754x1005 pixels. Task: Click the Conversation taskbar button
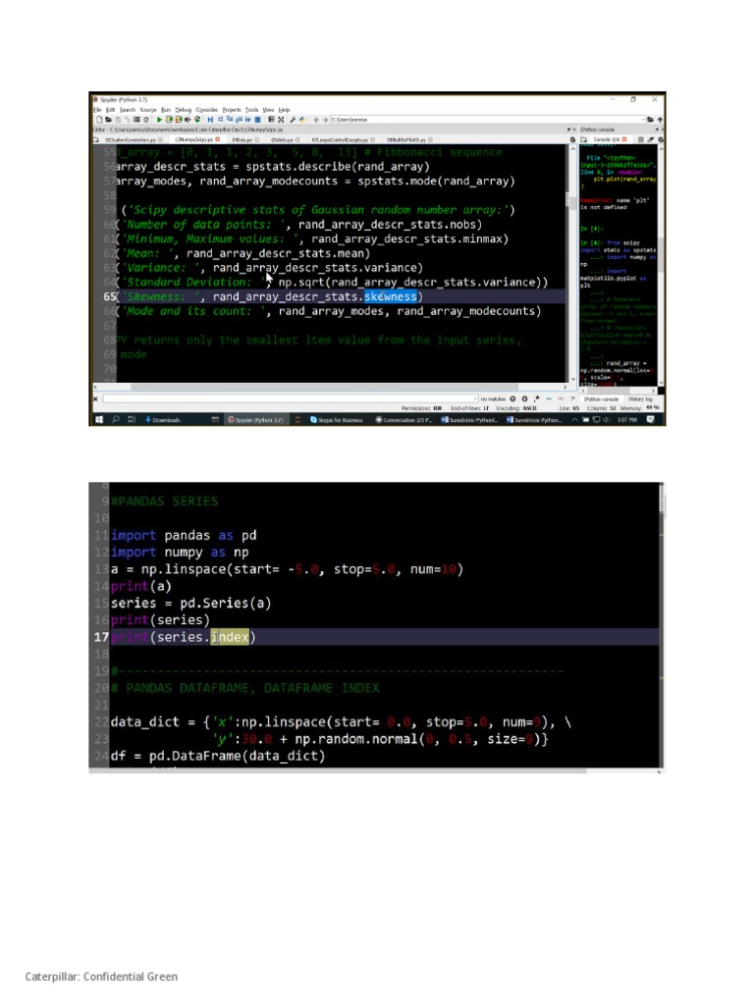click(404, 420)
